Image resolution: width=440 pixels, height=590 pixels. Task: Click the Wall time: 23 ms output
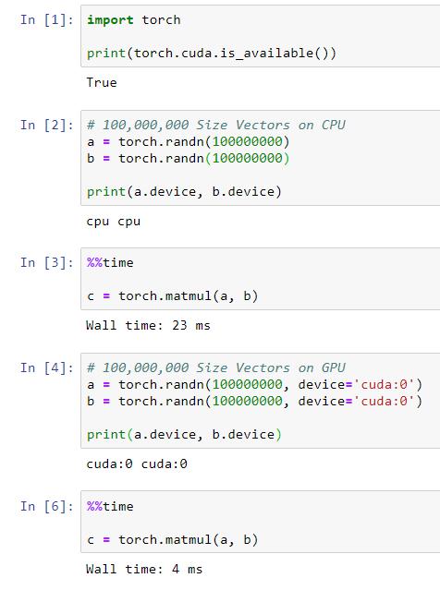pyautogui.click(x=148, y=326)
